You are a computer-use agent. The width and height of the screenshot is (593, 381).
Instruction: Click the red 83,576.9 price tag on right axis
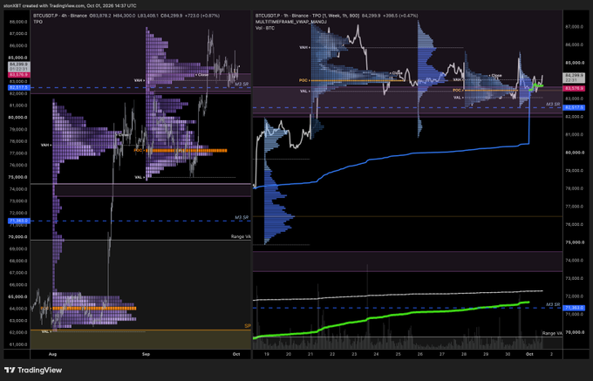[574, 88]
